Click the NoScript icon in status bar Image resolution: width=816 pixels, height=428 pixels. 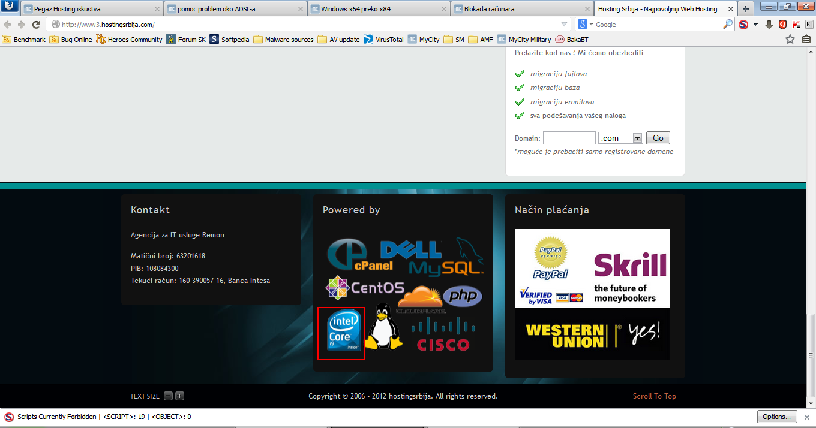click(9, 417)
